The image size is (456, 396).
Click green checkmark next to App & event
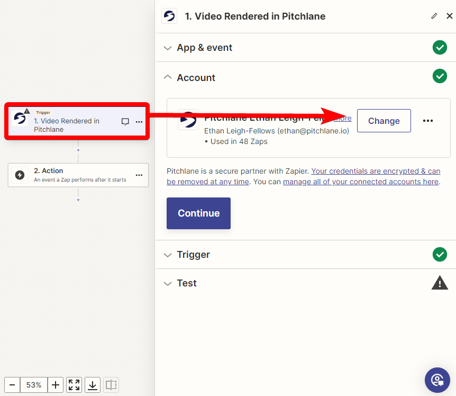coord(440,48)
